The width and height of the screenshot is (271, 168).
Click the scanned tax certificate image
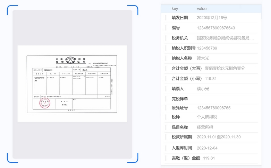click(x=72, y=83)
